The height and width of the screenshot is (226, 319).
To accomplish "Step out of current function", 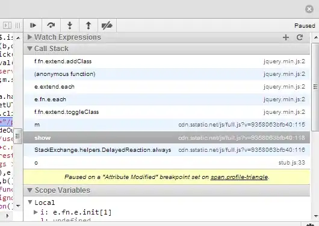I will [x=88, y=25].
